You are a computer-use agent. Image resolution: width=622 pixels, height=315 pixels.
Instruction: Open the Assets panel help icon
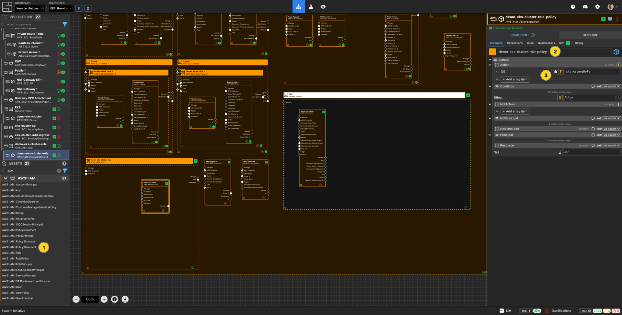pyautogui.click(x=64, y=164)
